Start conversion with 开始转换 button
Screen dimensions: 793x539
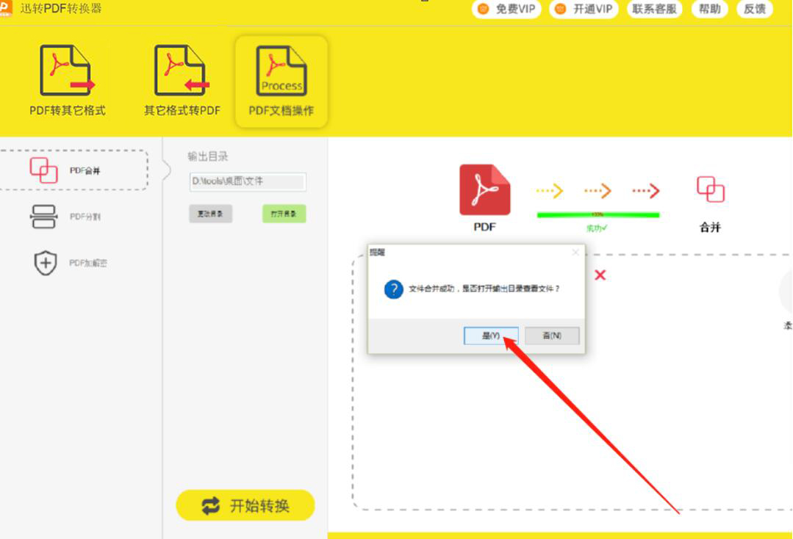point(245,505)
